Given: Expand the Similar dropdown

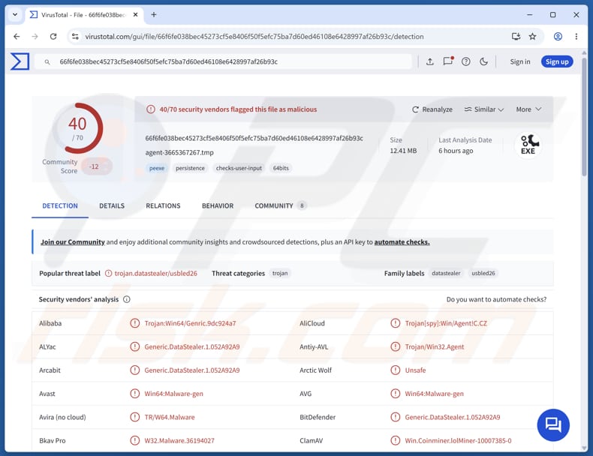Looking at the screenshot, I should click(x=484, y=109).
